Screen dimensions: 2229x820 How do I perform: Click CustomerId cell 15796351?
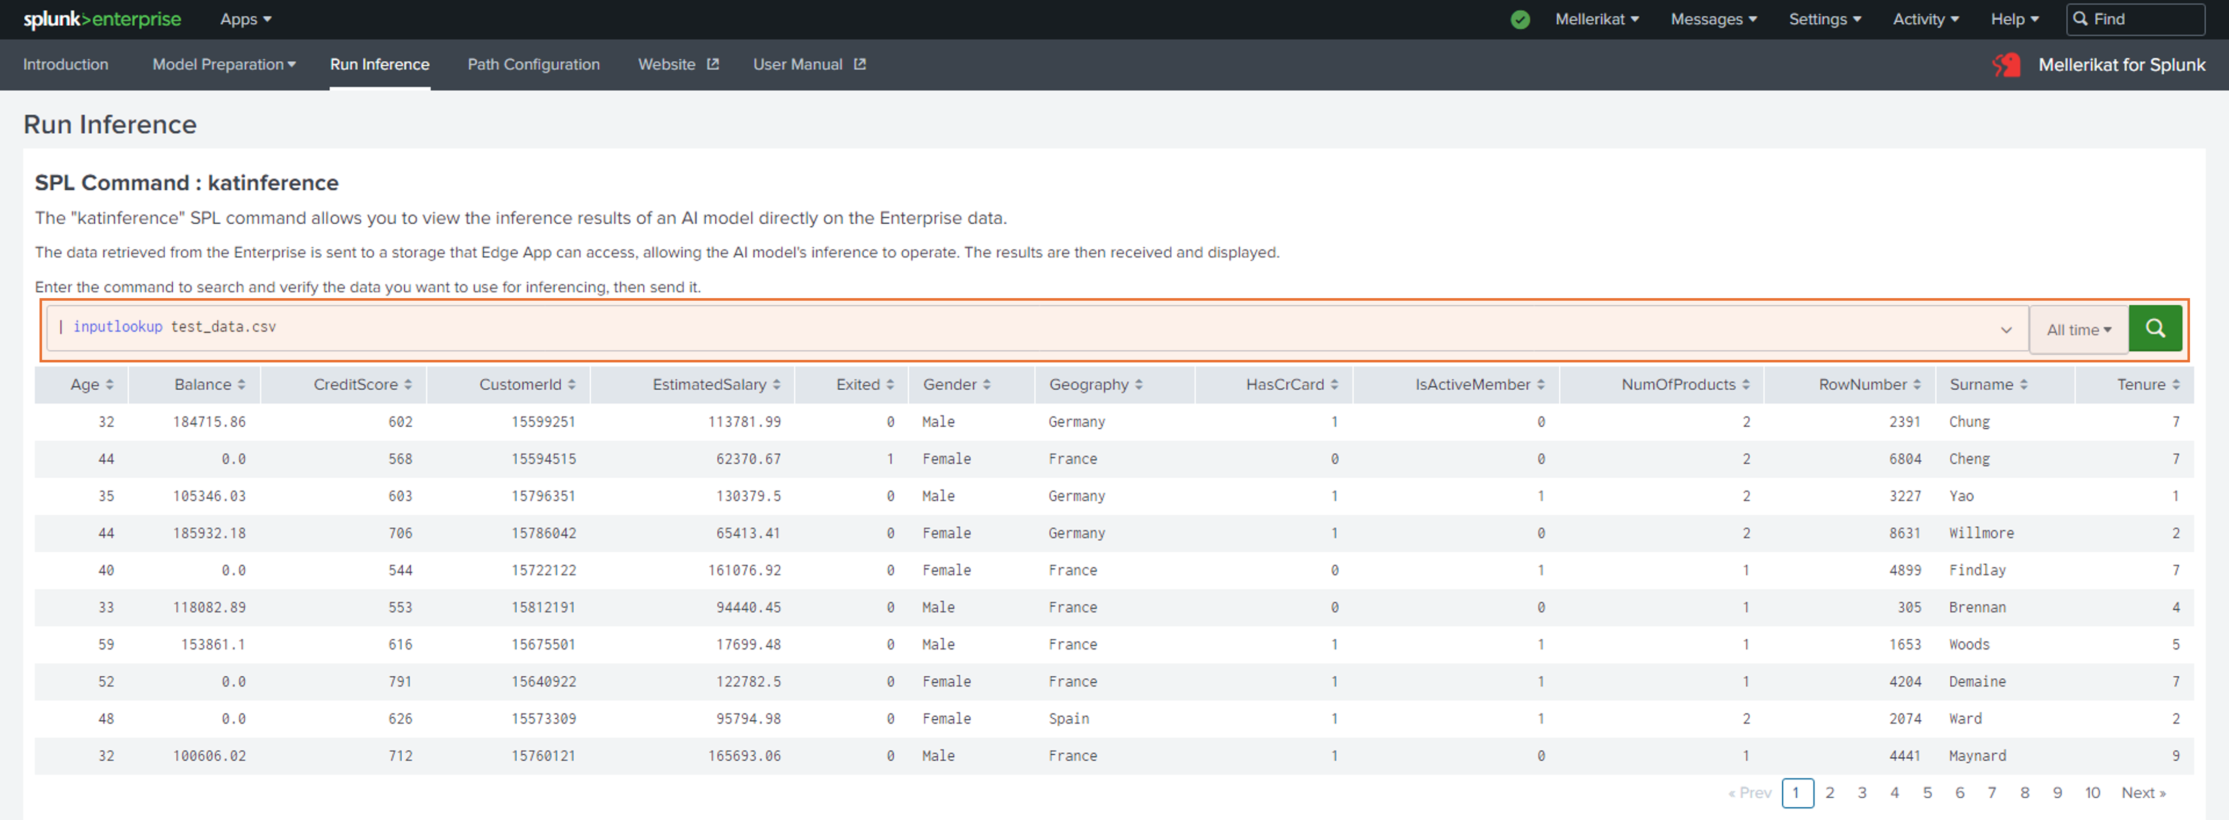544,496
